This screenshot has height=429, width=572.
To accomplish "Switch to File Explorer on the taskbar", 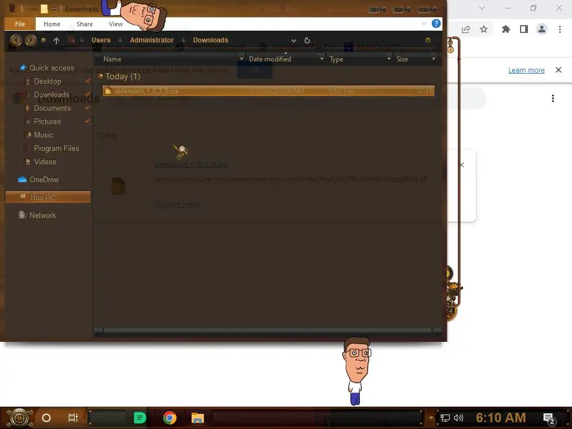I will point(198,418).
